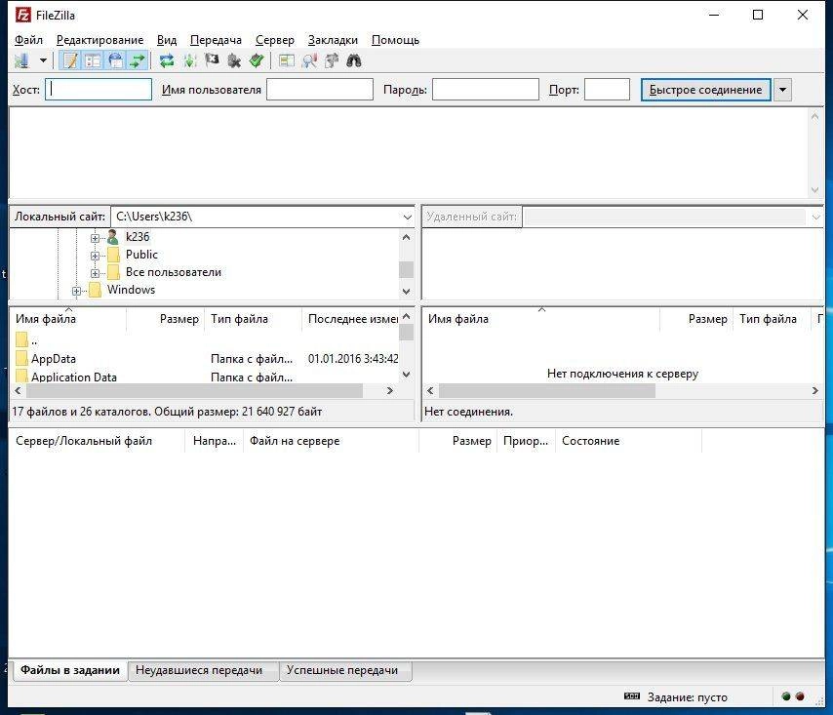Open the Сервер menu
Image resolution: width=833 pixels, height=715 pixels.
click(x=275, y=40)
